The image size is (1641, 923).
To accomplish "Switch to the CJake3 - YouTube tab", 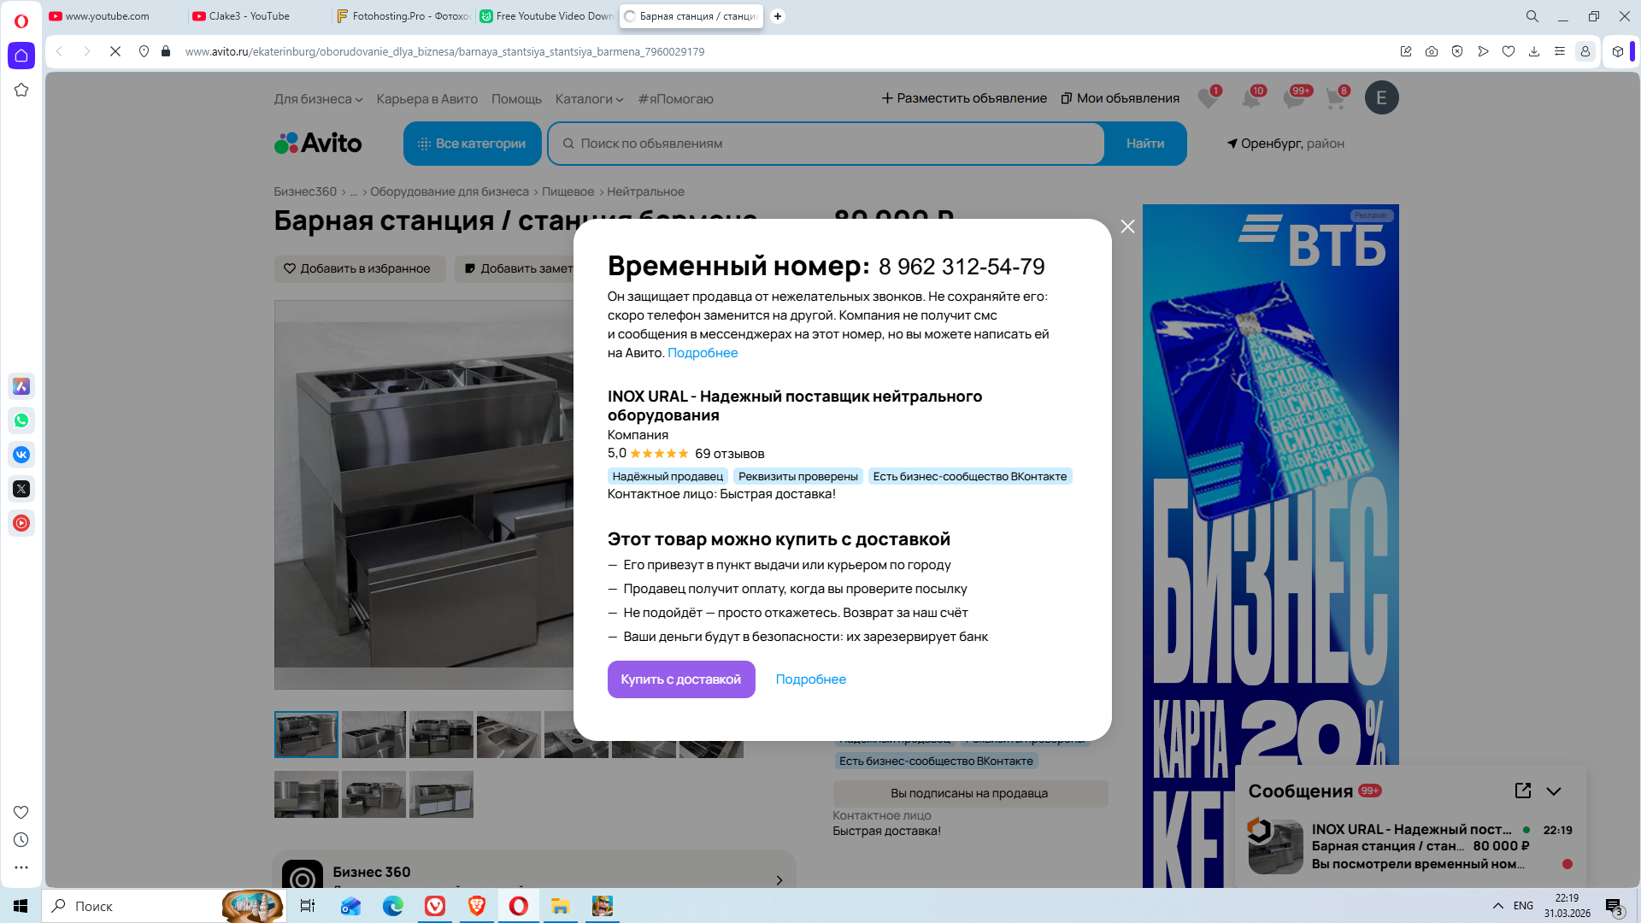I will pyautogui.click(x=249, y=16).
